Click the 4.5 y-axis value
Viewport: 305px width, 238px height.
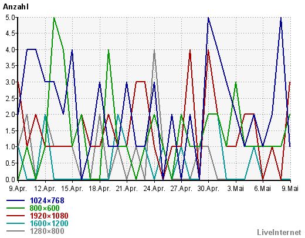[x=10, y=33]
